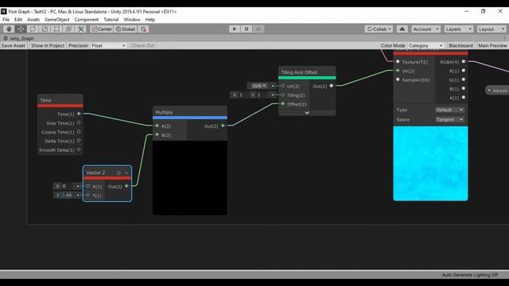Toggle the Blackboard panel
The image size is (509, 286).
click(x=460, y=46)
